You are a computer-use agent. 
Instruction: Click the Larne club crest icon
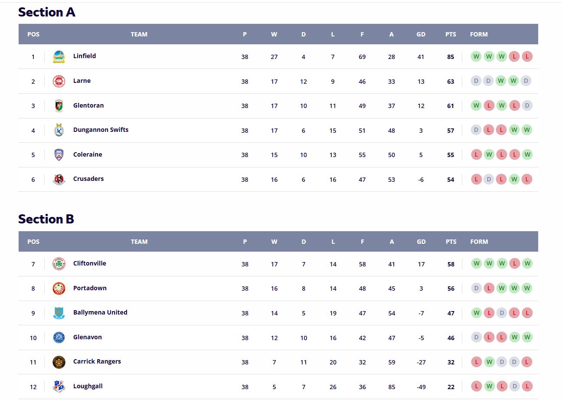(x=59, y=81)
